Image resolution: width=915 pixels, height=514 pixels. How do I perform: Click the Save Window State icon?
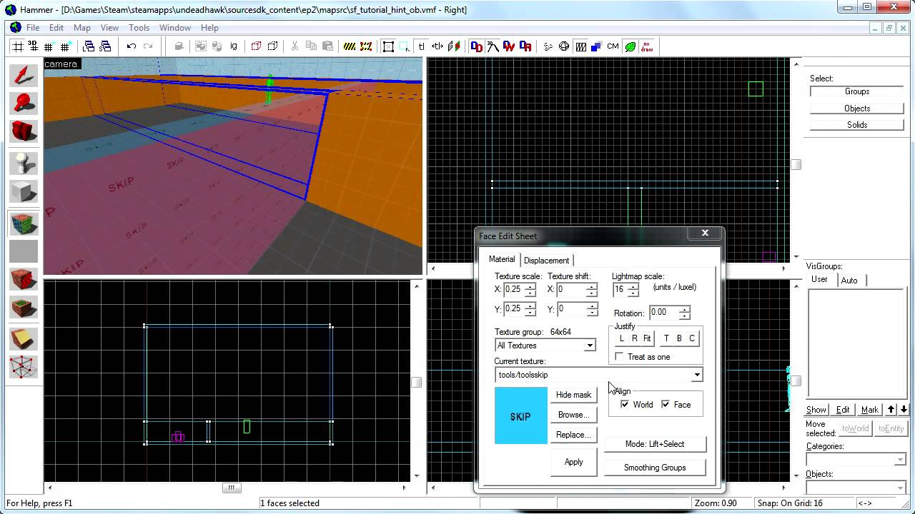click(105, 46)
